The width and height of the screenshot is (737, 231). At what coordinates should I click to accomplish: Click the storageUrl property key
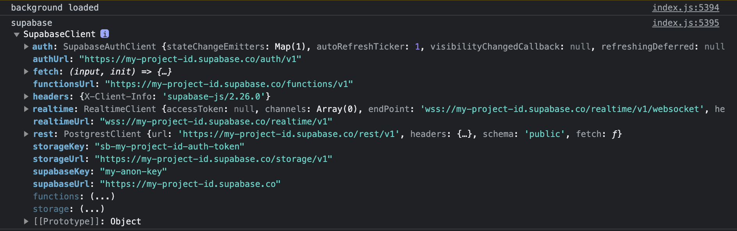point(59,159)
